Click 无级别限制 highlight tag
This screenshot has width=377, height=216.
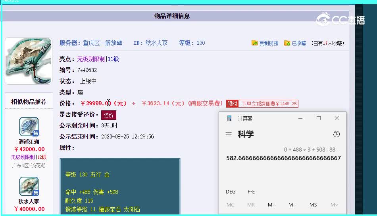pyautogui.click(x=91, y=59)
